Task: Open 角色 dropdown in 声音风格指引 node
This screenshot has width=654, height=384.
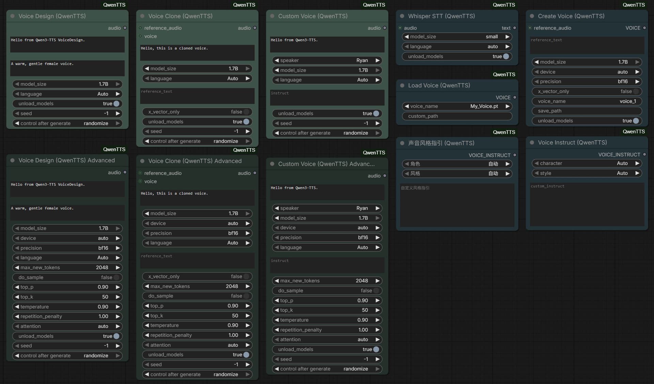Action: click(x=457, y=164)
